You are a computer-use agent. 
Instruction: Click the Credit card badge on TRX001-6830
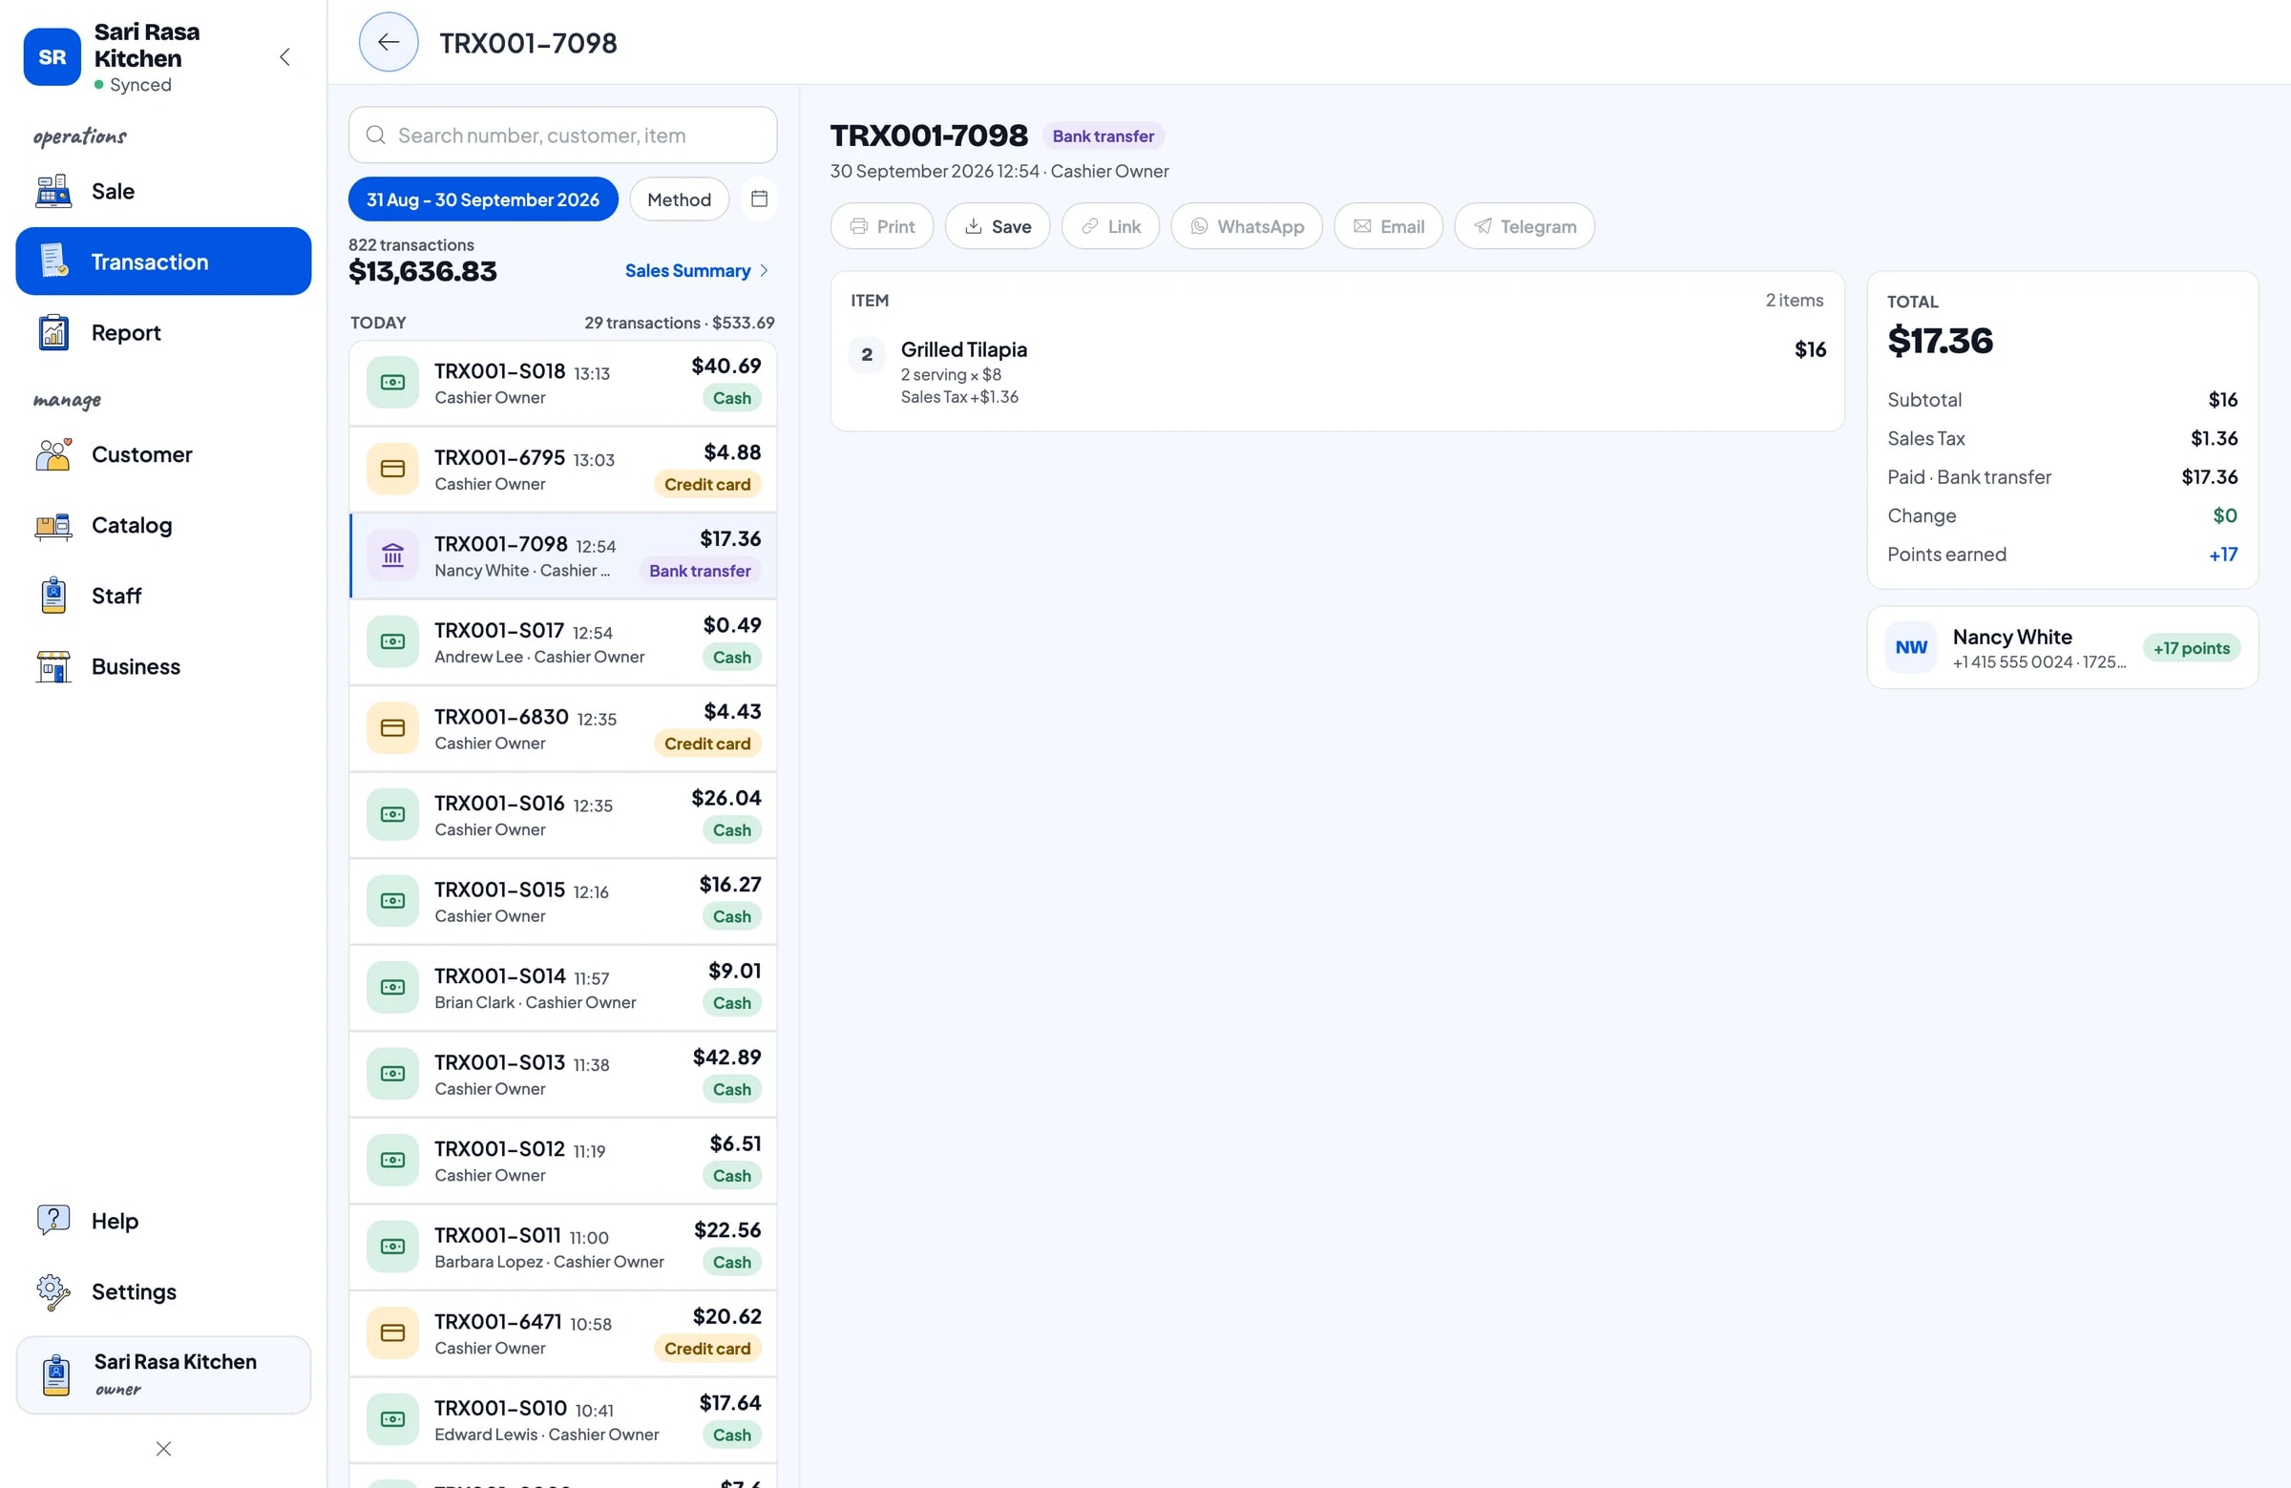tap(707, 743)
